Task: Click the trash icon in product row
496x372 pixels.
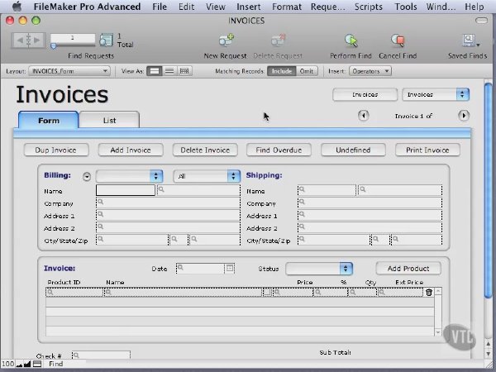Action: (x=429, y=293)
